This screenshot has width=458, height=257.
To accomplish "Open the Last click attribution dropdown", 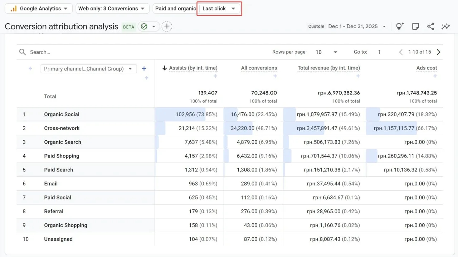I will tap(219, 9).
